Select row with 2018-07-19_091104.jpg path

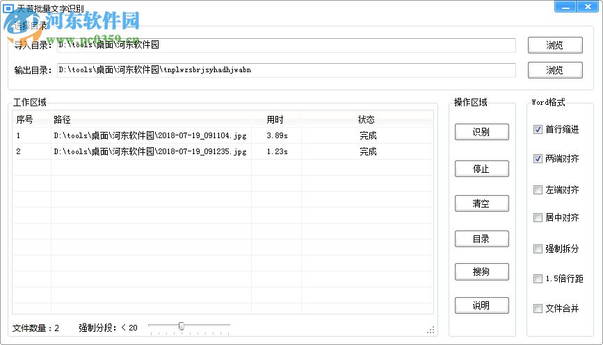(223, 135)
